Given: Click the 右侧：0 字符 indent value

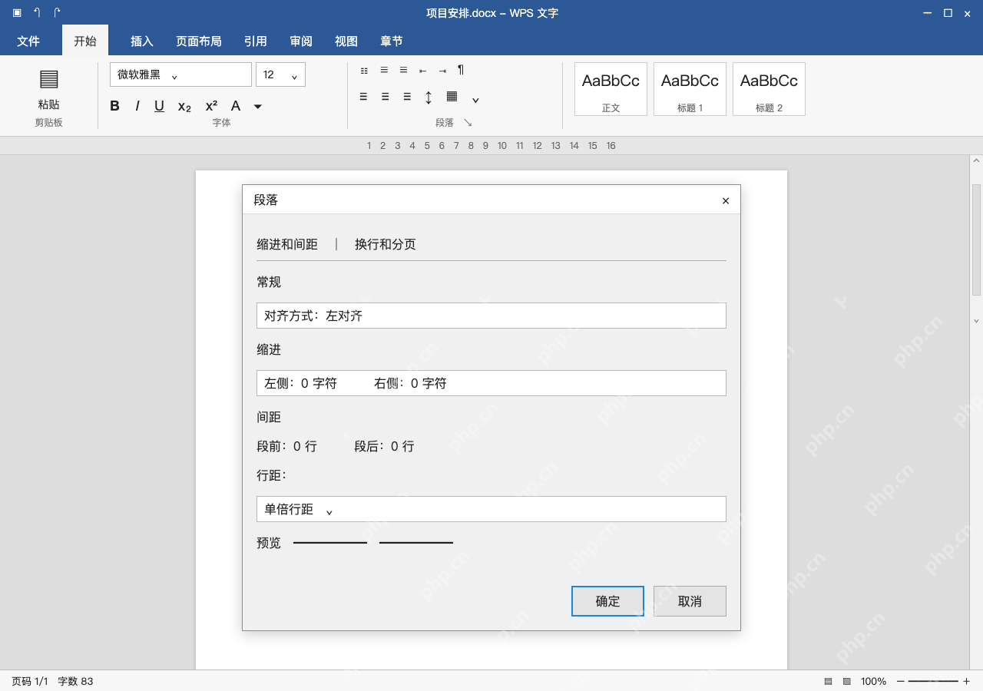Looking at the screenshot, I should coord(410,383).
